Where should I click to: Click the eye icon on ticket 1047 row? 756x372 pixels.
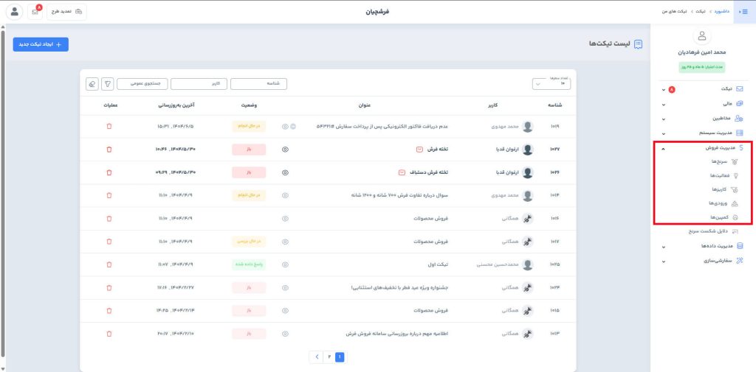click(285, 150)
